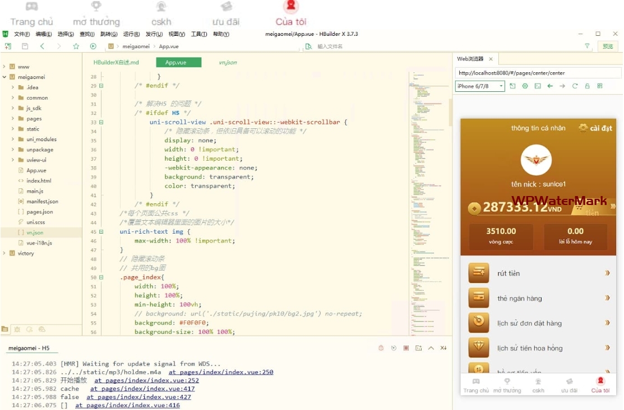Click the browser back arrow in the preview panel
This screenshot has width=624, height=410.
click(x=550, y=86)
